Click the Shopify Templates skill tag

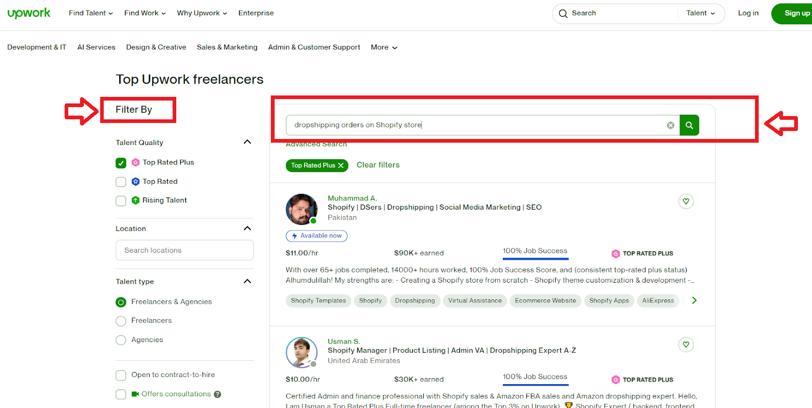[318, 301]
